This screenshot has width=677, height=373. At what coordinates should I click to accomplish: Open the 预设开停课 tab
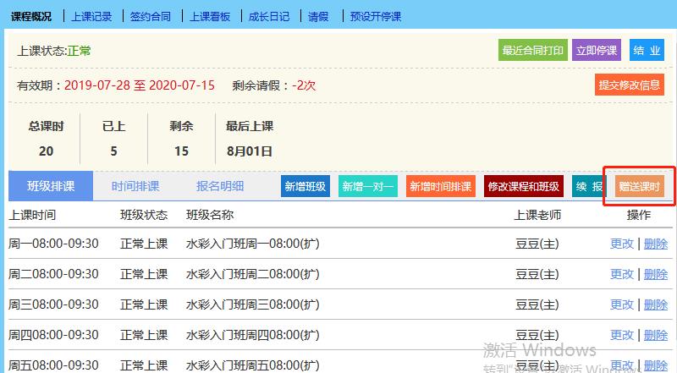[375, 16]
